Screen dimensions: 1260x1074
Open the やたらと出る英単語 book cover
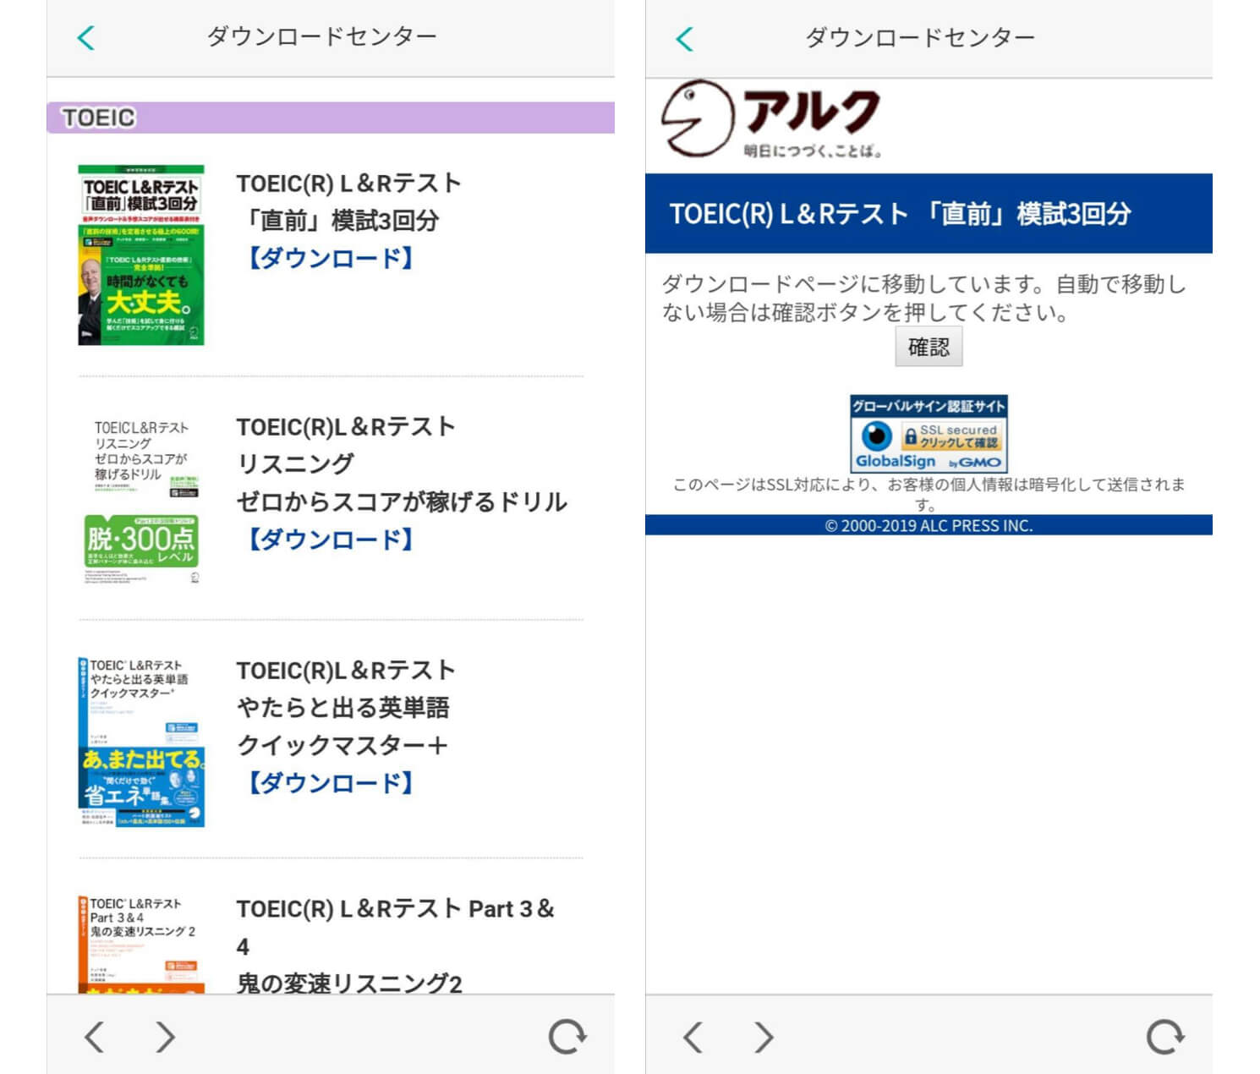(141, 742)
